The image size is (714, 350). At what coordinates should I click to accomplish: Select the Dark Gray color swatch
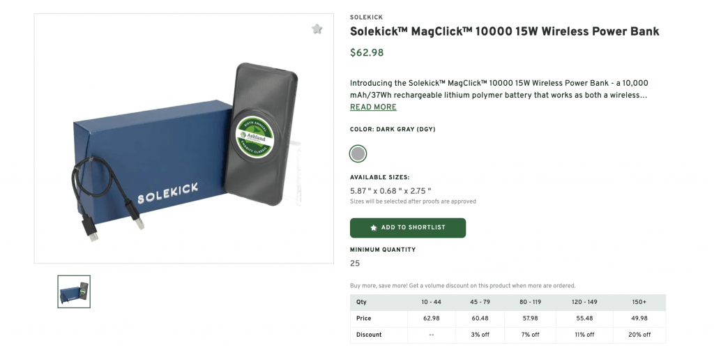pos(358,153)
